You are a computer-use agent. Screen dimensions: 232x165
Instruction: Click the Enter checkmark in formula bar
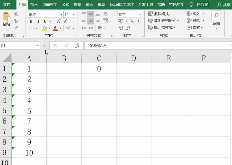pos(66,45)
